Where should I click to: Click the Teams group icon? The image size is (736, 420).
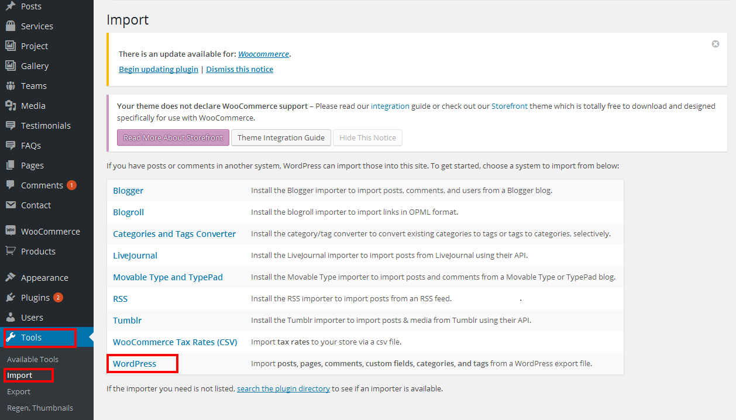pyautogui.click(x=10, y=86)
